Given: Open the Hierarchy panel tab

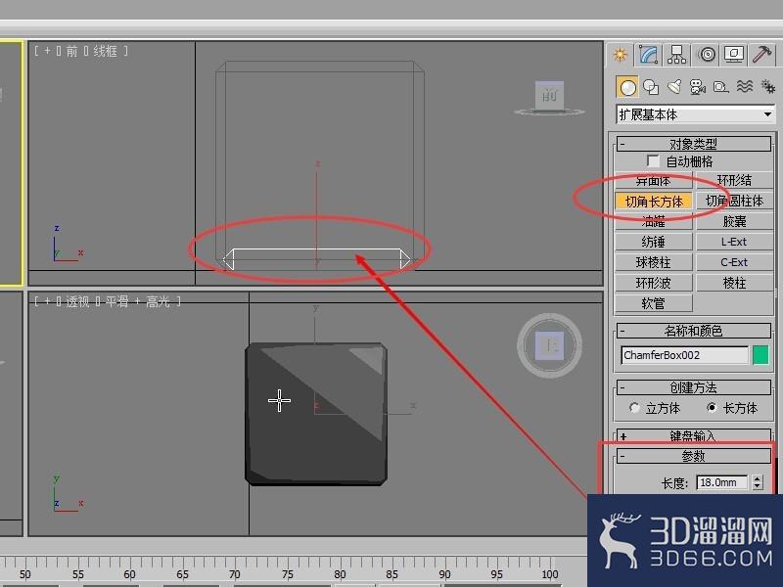Looking at the screenshot, I should pyautogui.click(x=676, y=55).
